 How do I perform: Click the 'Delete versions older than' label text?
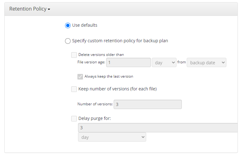[x=101, y=55]
